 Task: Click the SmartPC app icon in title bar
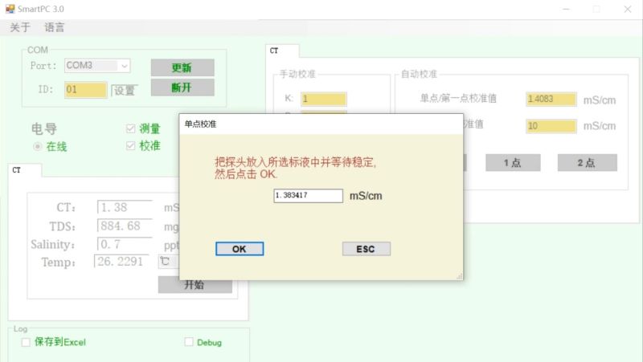pyautogui.click(x=10, y=9)
